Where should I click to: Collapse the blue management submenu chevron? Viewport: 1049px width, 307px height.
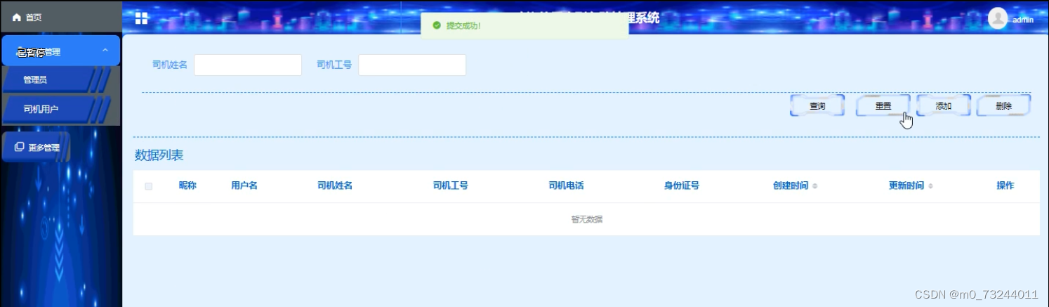coord(105,51)
